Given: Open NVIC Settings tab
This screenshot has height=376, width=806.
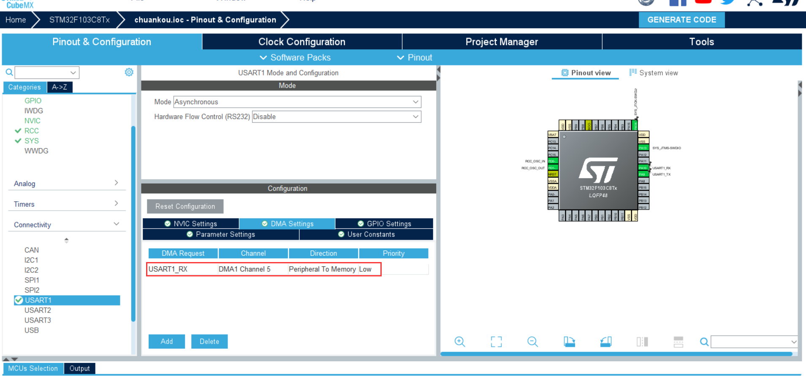Looking at the screenshot, I should point(191,224).
